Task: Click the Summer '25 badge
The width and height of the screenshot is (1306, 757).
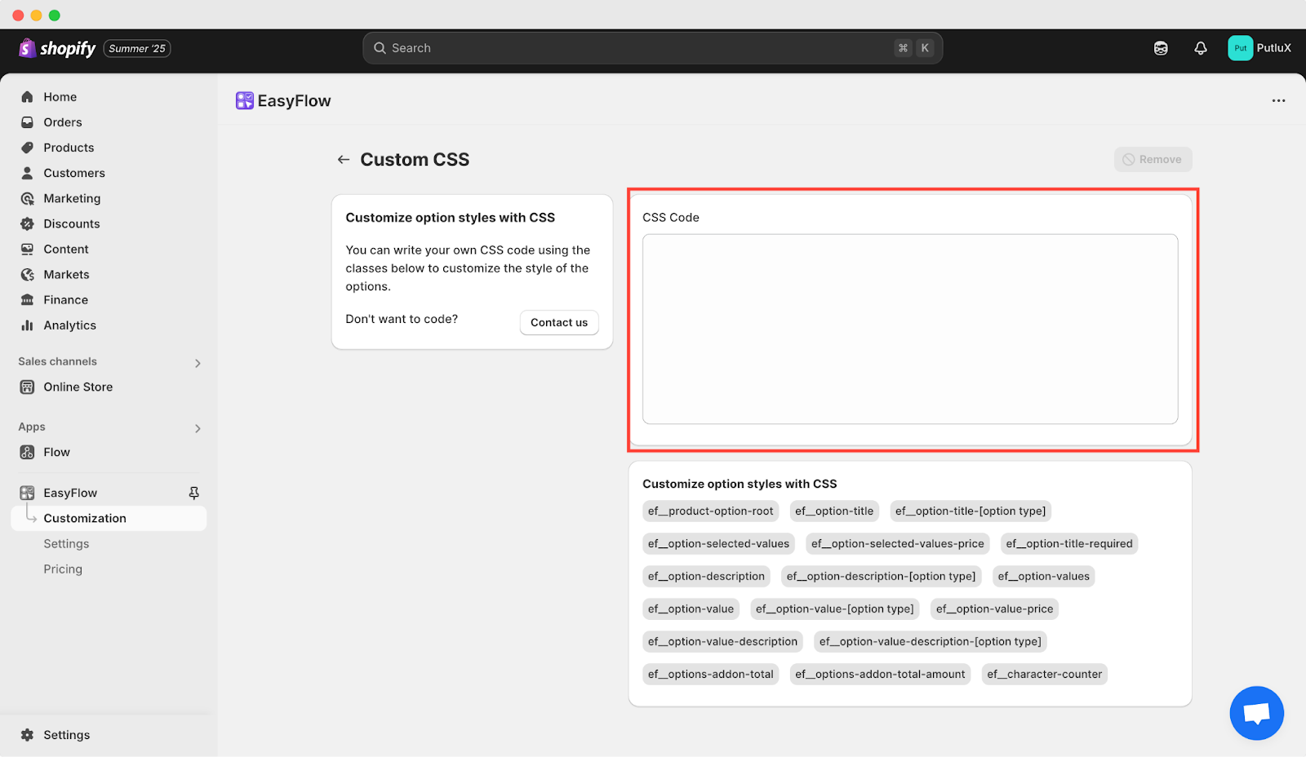Action: click(x=137, y=48)
